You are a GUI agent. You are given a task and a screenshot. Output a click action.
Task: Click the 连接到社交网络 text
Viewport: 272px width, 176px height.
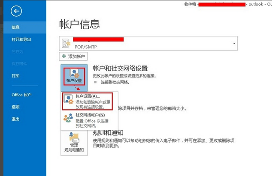[115, 82]
